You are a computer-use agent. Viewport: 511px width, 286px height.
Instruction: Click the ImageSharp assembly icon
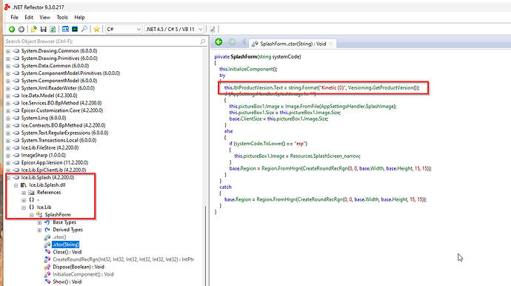pos(16,156)
